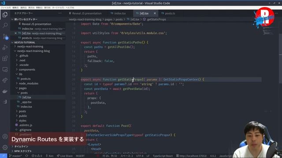Select Reveal JS presentation in open editors
This screenshot has width=282, height=158.
pyautogui.click(x=37, y=24)
